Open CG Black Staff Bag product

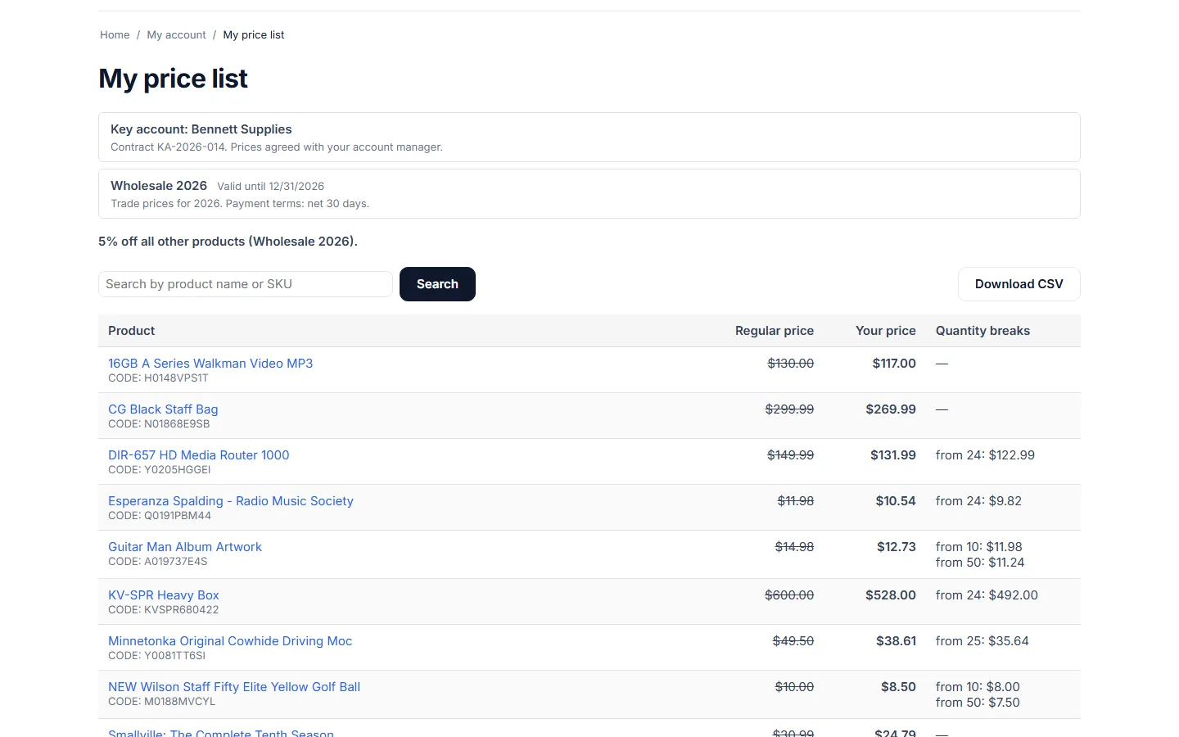click(163, 409)
